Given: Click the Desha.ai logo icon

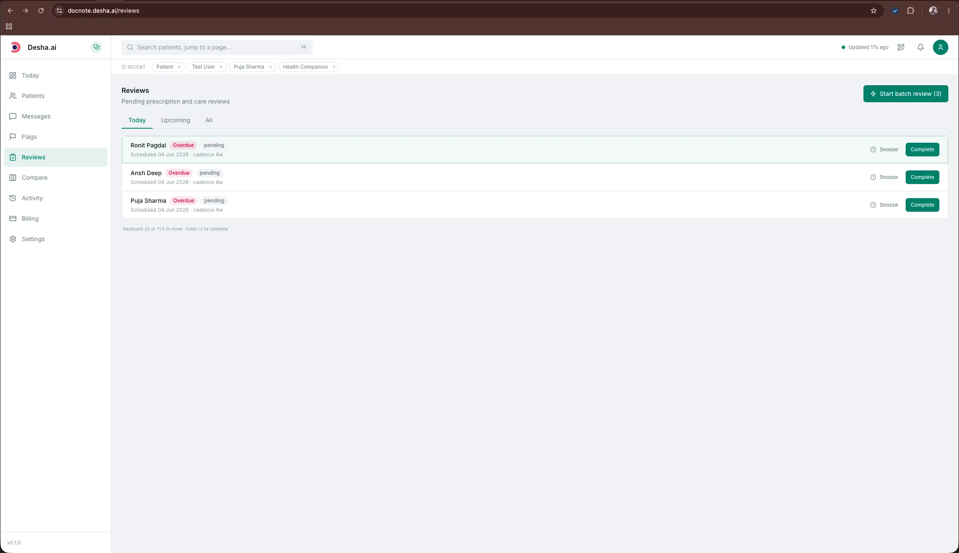Looking at the screenshot, I should (x=15, y=47).
